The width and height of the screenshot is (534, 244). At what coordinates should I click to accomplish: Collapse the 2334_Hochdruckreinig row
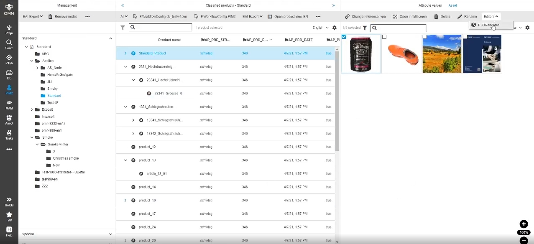pyautogui.click(x=125, y=66)
